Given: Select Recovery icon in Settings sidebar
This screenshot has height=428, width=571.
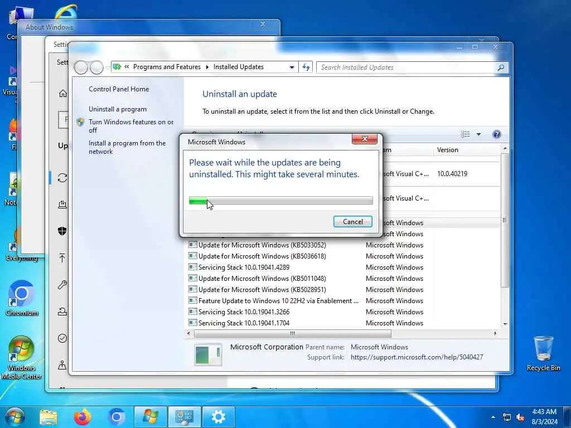Looking at the screenshot, I should (x=62, y=312).
